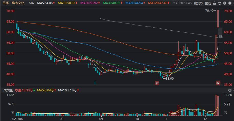The image size is (234, 121).
Task: Click the 锋尚文化 stock name
Action: coord(18,3)
